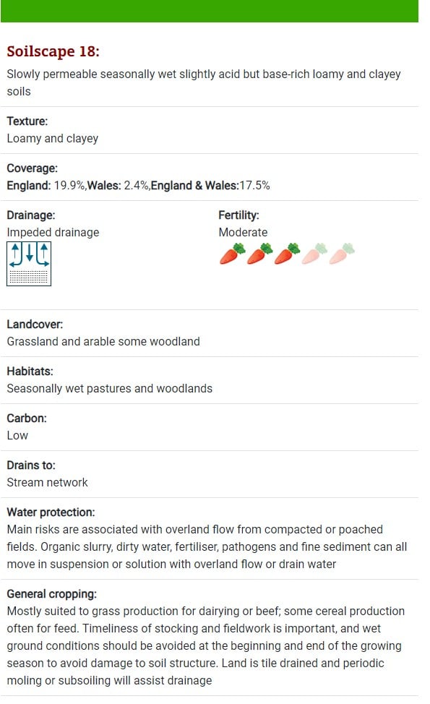430x704 pixels.
Task: Click the Landcover label
Action: 35,324
